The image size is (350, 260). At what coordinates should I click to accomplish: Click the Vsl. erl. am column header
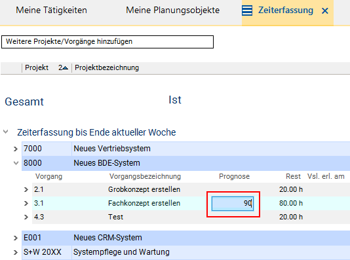[326, 176]
